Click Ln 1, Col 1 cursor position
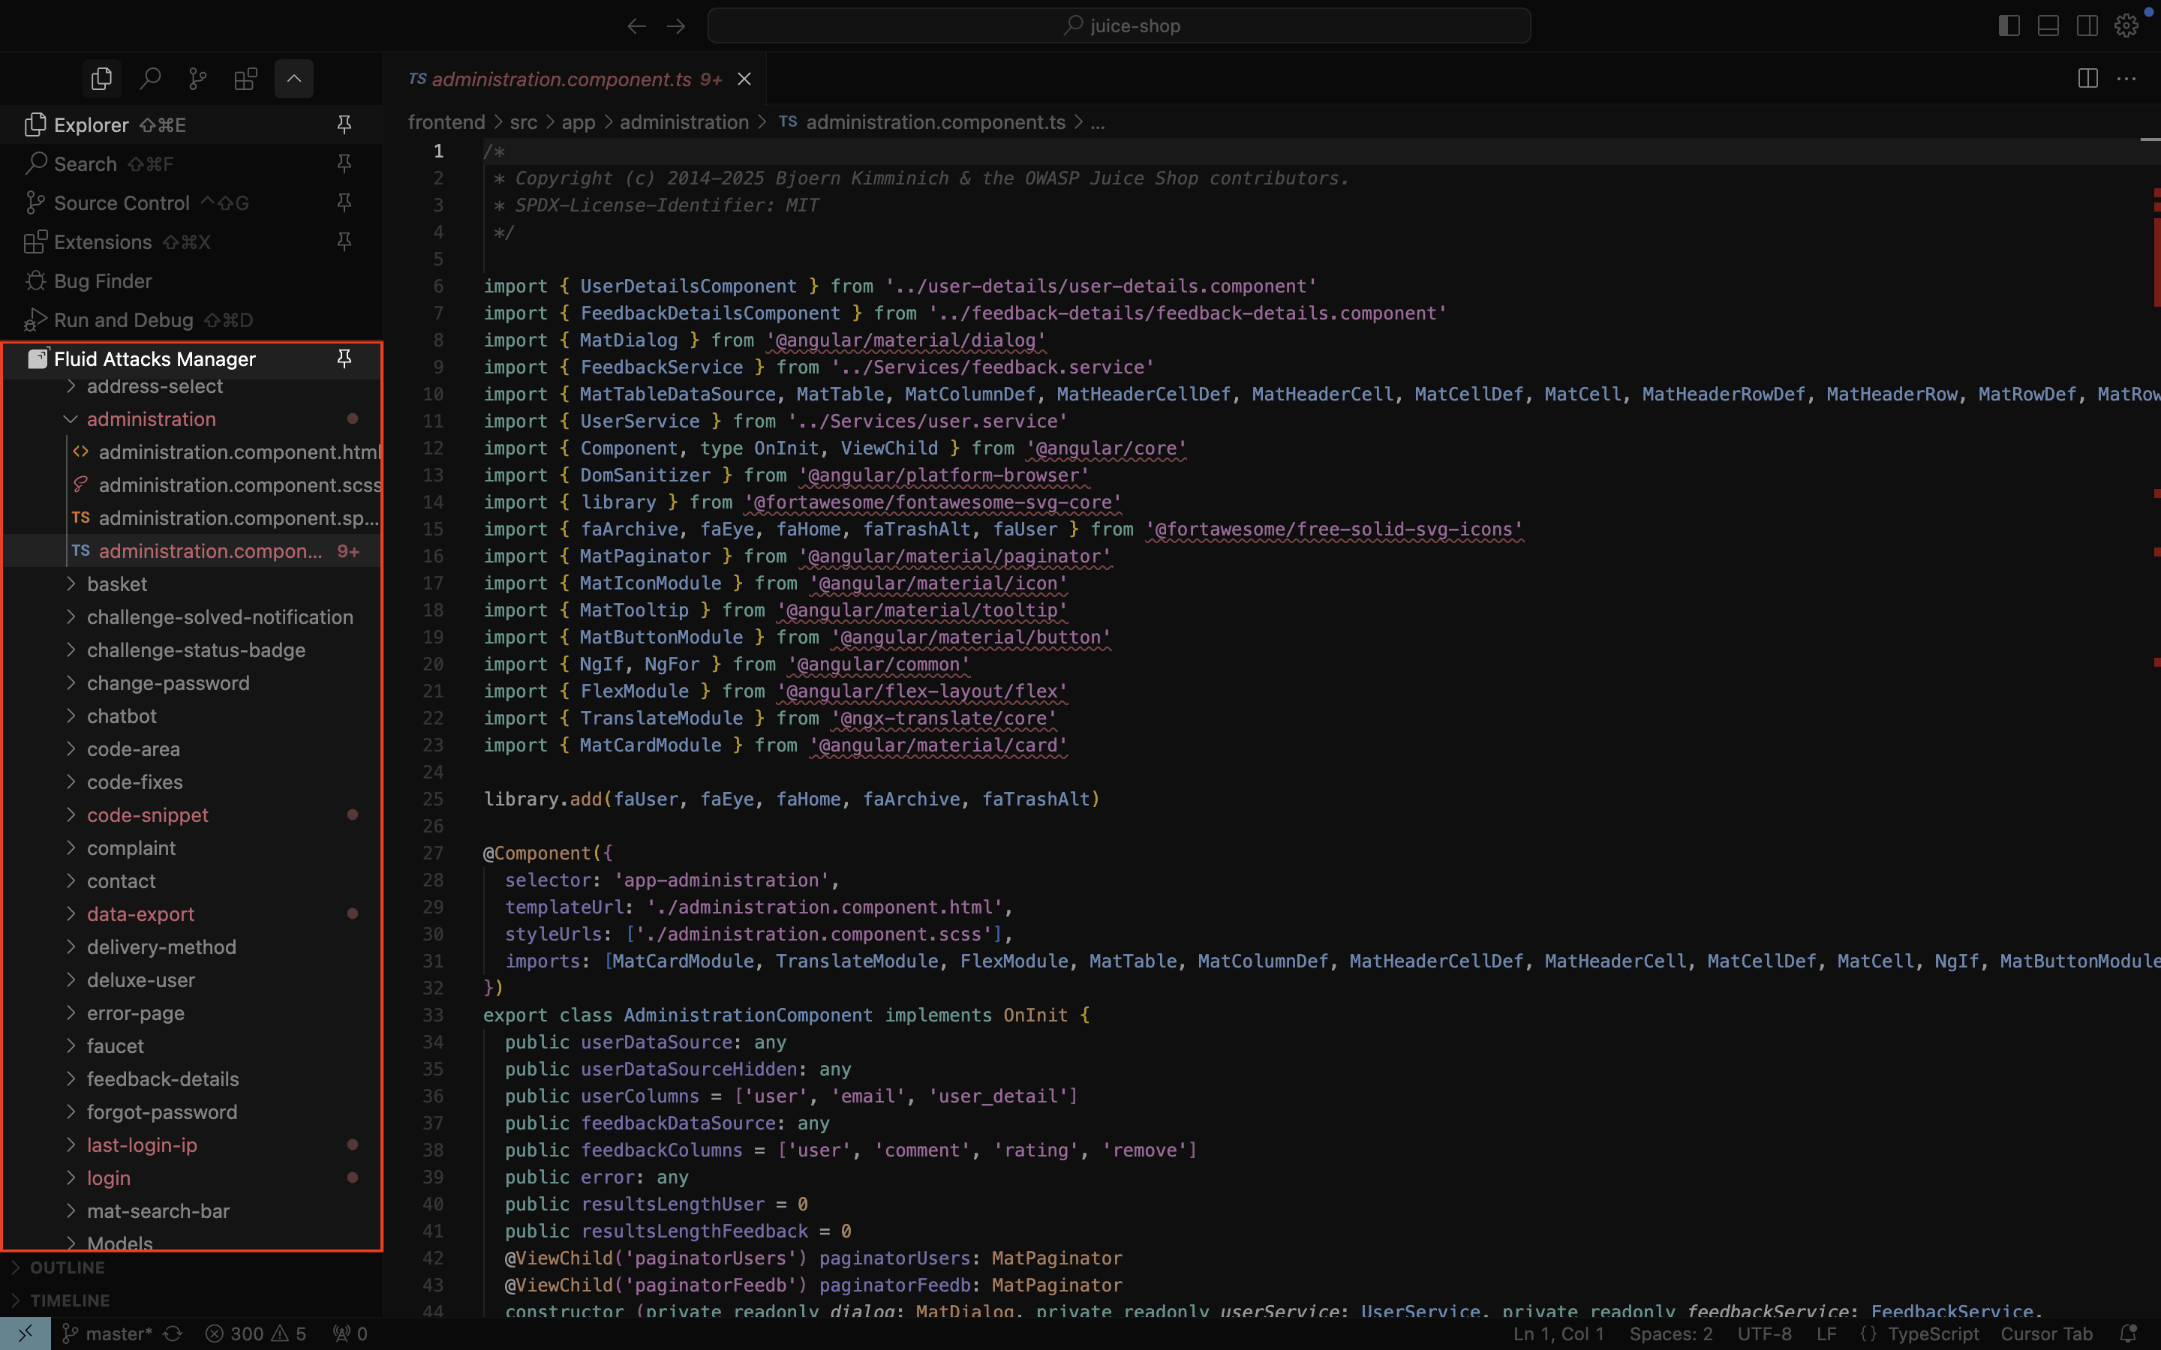2161x1350 pixels. coord(1558,1334)
